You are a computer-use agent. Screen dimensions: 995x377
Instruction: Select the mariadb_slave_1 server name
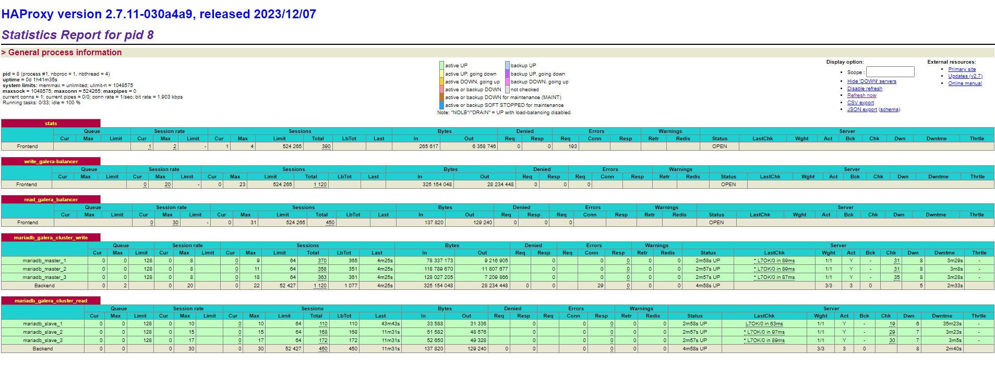(x=43, y=324)
